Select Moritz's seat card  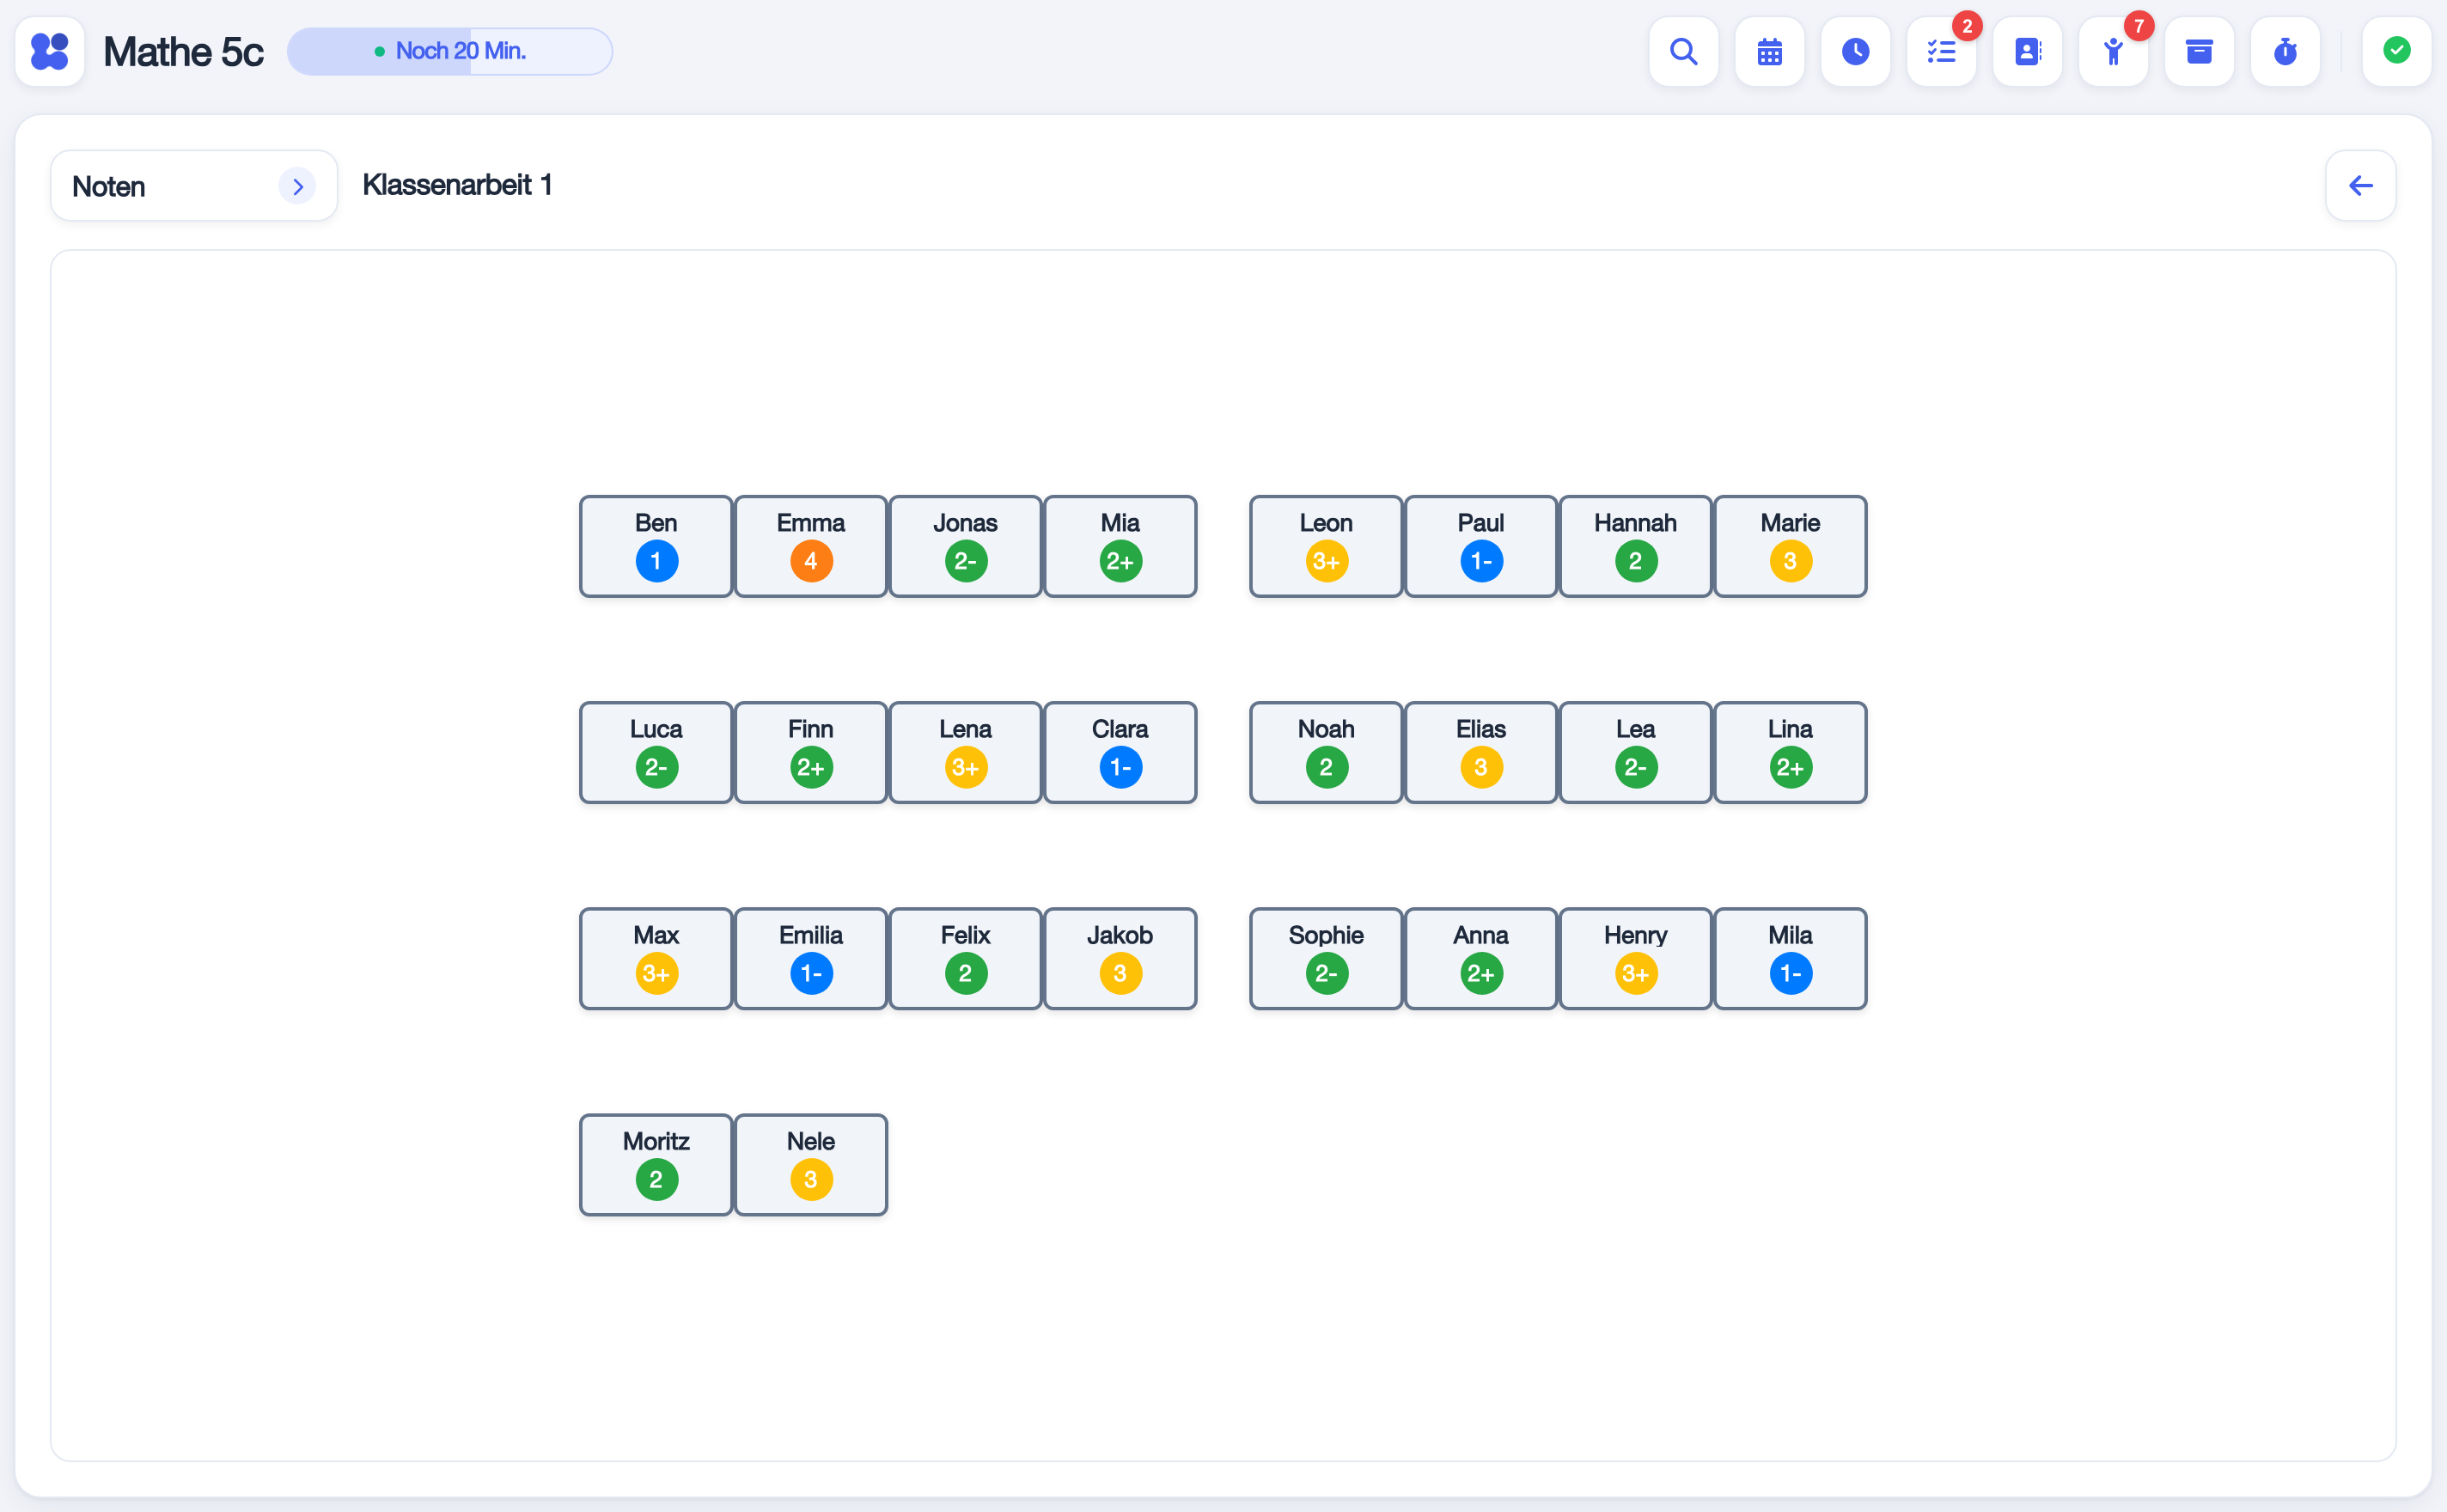click(x=656, y=1164)
